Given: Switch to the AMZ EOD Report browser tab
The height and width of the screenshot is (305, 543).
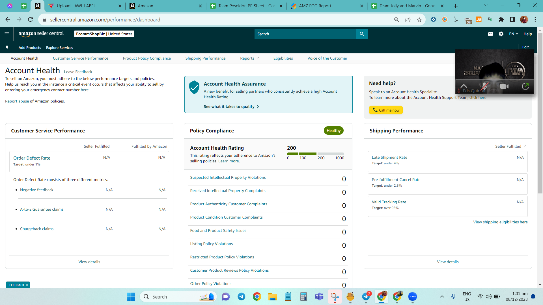Looking at the screenshot, I should (327, 6).
